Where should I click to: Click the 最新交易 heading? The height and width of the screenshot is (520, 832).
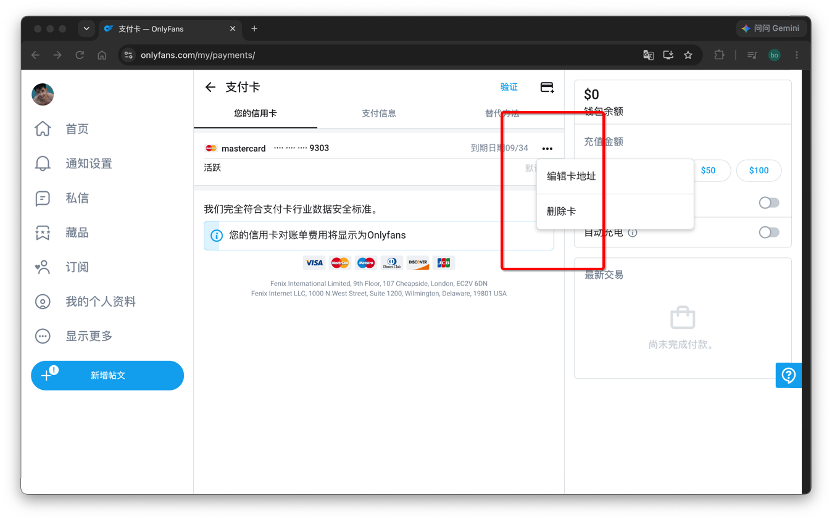604,275
